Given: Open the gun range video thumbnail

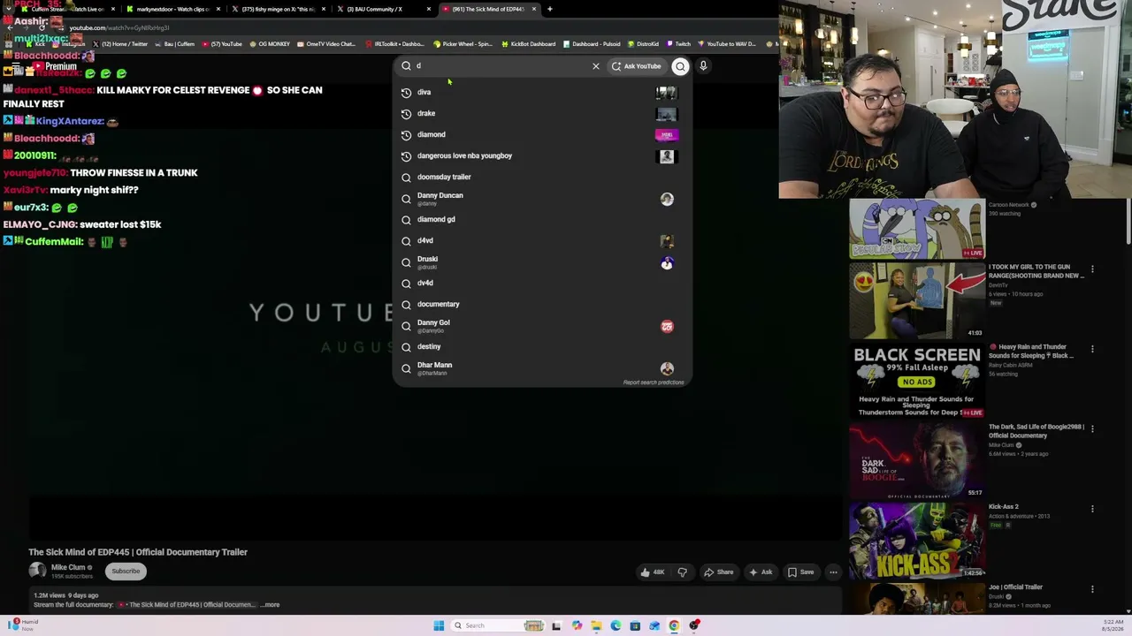Looking at the screenshot, I should tap(917, 300).
